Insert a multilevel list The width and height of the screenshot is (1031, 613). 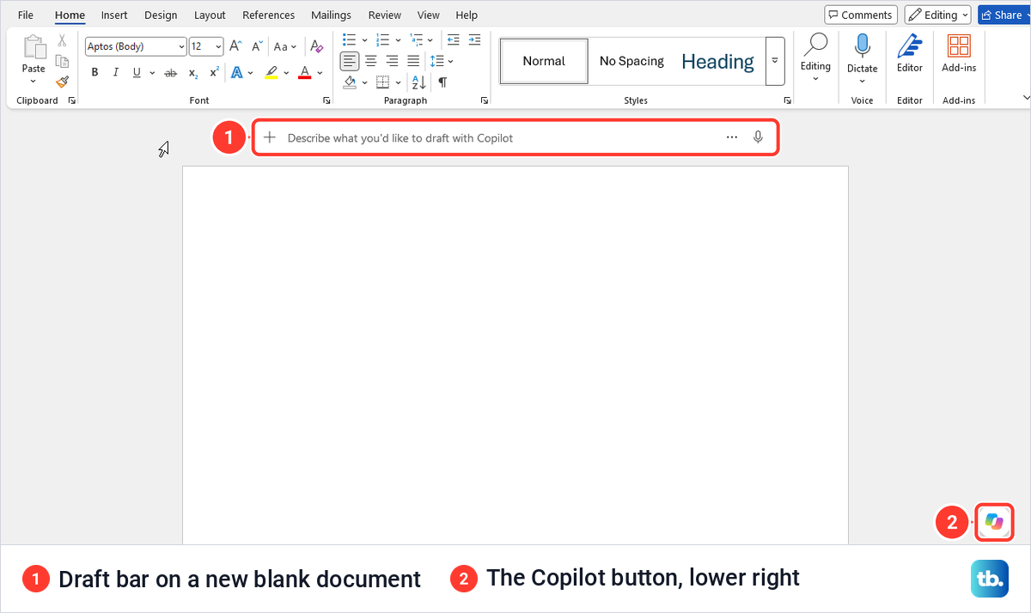point(418,39)
